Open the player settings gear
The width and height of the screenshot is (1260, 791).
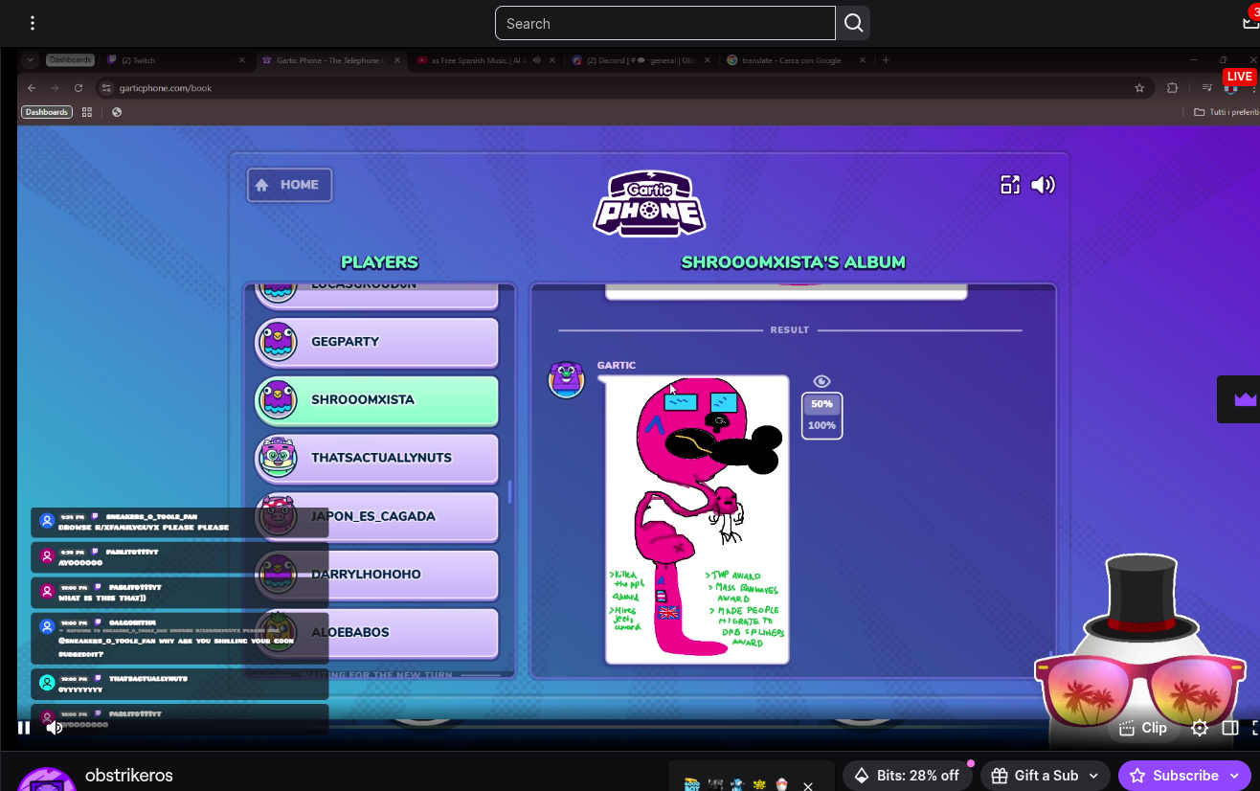pos(1199,728)
